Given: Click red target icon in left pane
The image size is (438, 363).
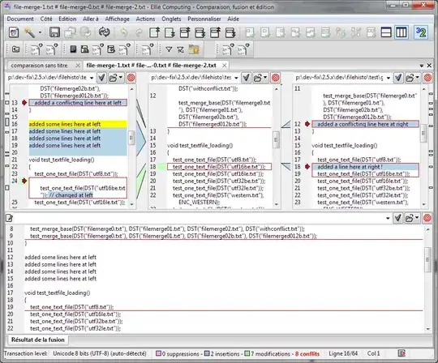Looking at the screenshot, I should click(x=131, y=77).
